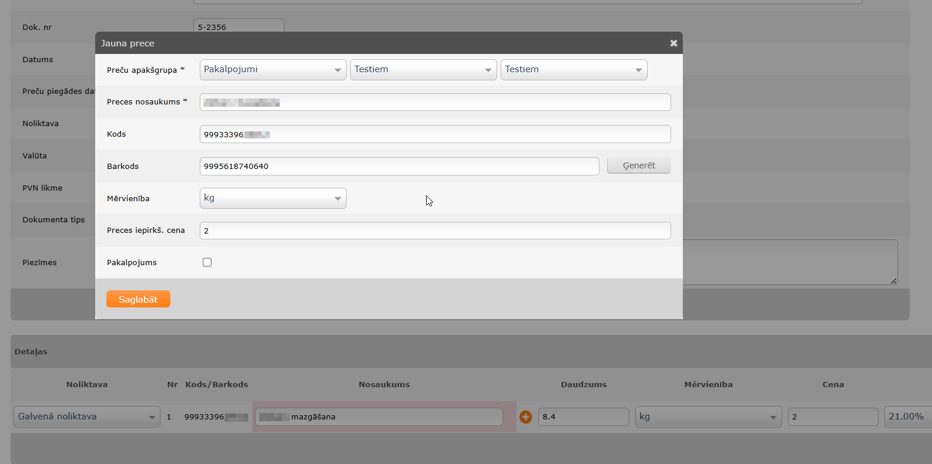The height and width of the screenshot is (464, 932).
Task: Click the Pakalpojums label
Action: (x=132, y=263)
